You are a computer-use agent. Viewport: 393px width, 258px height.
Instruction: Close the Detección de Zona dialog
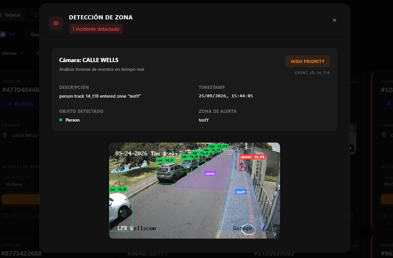pyautogui.click(x=335, y=20)
